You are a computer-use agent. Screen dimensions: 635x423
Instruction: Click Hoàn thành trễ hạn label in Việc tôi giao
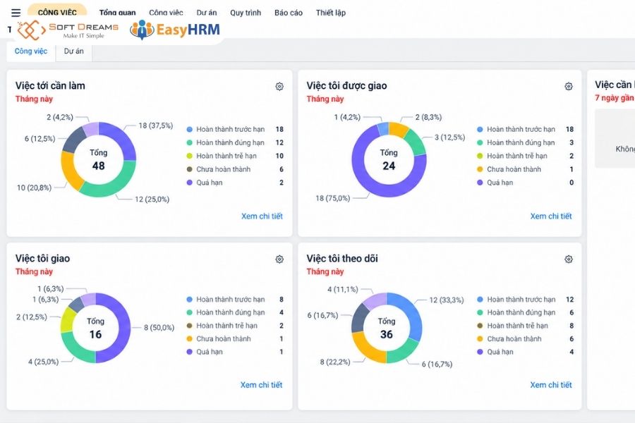[226, 326]
